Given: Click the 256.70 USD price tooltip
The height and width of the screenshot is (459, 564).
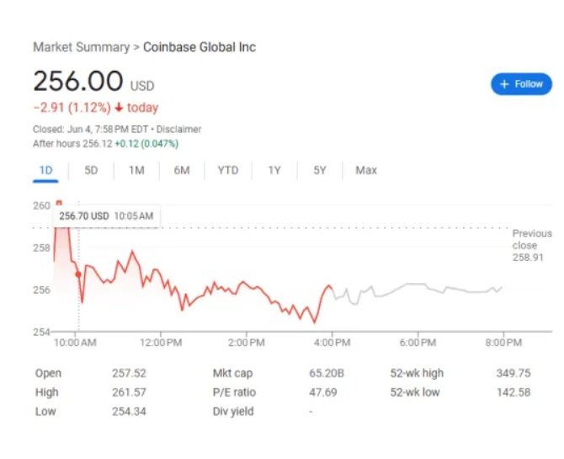Looking at the screenshot, I should pos(106,216).
